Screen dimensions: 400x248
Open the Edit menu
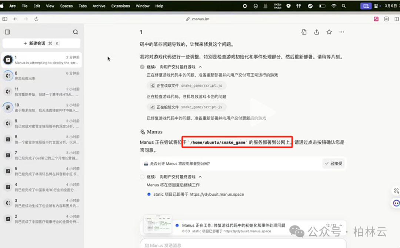(37, 6)
